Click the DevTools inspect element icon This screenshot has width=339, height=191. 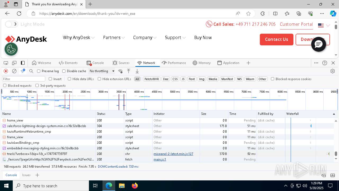(x=6, y=63)
